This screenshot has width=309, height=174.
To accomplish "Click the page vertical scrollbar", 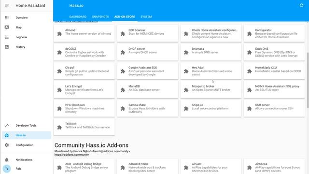I will coord(308,80).
